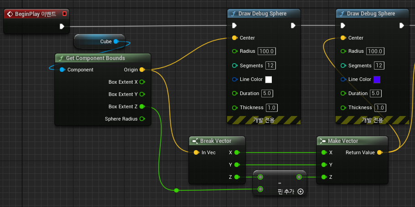The width and height of the screenshot is (415, 207).
Task: Click the Box Extent Z output pin
Action: pos(142,106)
